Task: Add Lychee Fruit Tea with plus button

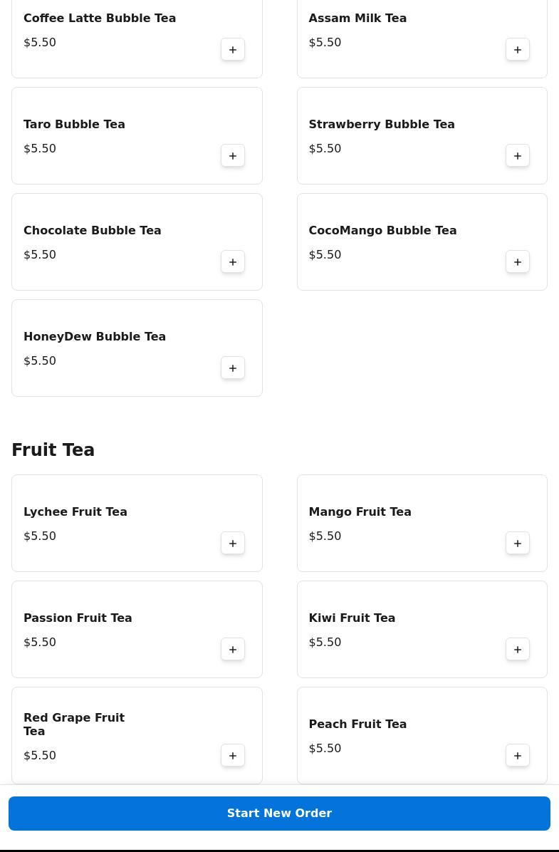Action: tap(233, 544)
